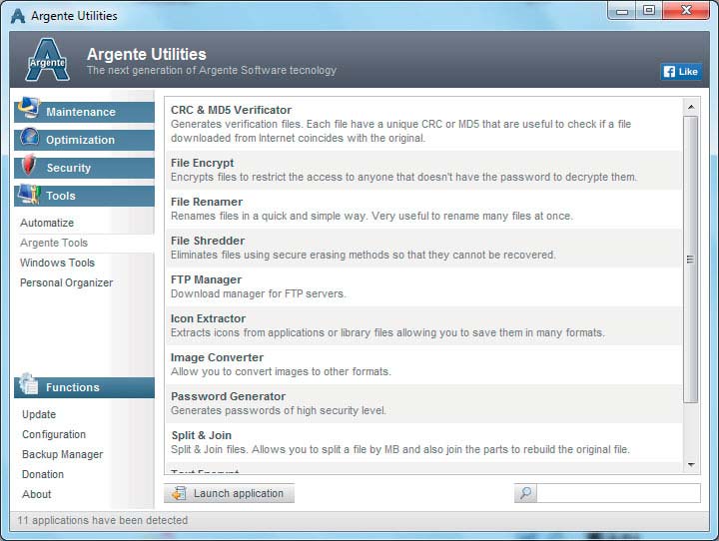Select the File Shredder entry
This screenshot has height=541, width=719.
(x=423, y=248)
